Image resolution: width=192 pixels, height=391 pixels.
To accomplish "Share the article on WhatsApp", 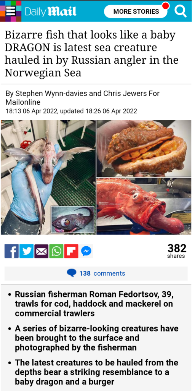I will (56, 251).
